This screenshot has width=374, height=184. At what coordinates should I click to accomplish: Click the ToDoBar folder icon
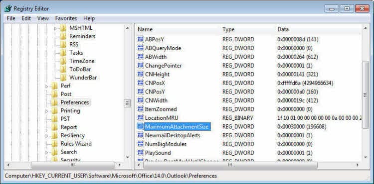coord(63,69)
